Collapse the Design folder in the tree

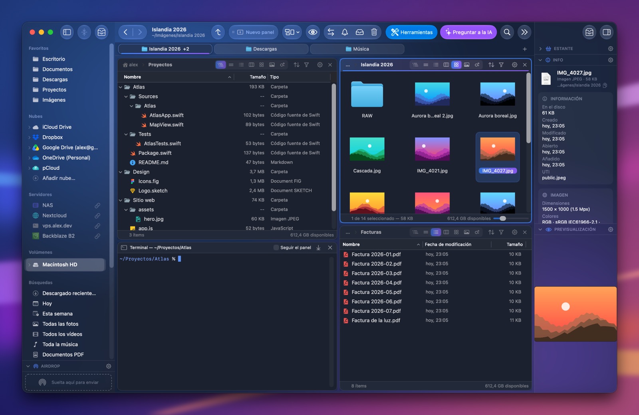121,172
